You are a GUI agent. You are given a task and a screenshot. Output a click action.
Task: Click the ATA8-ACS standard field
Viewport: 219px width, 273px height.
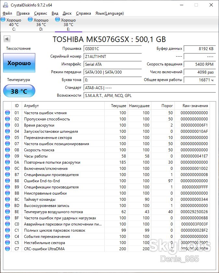tap(150, 88)
